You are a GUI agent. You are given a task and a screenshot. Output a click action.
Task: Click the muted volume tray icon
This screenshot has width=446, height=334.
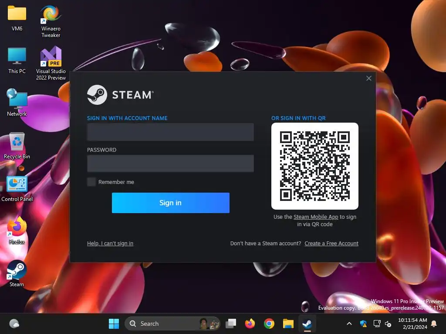[x=388, y=324]
